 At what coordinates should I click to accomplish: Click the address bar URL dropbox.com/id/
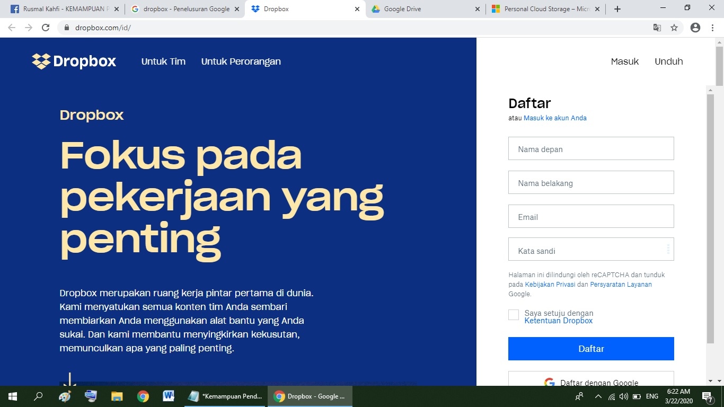tap(103, 28)
